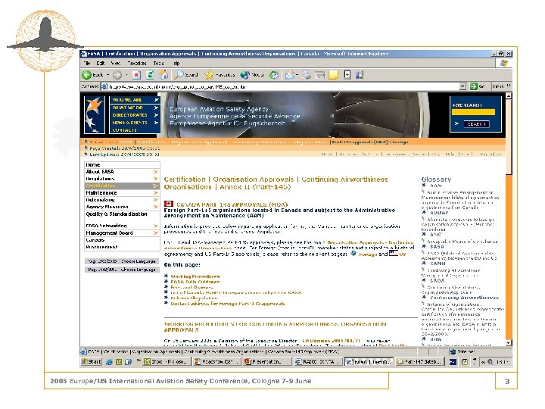Switch to the Roadshow taskbar button

click(217, 362)
